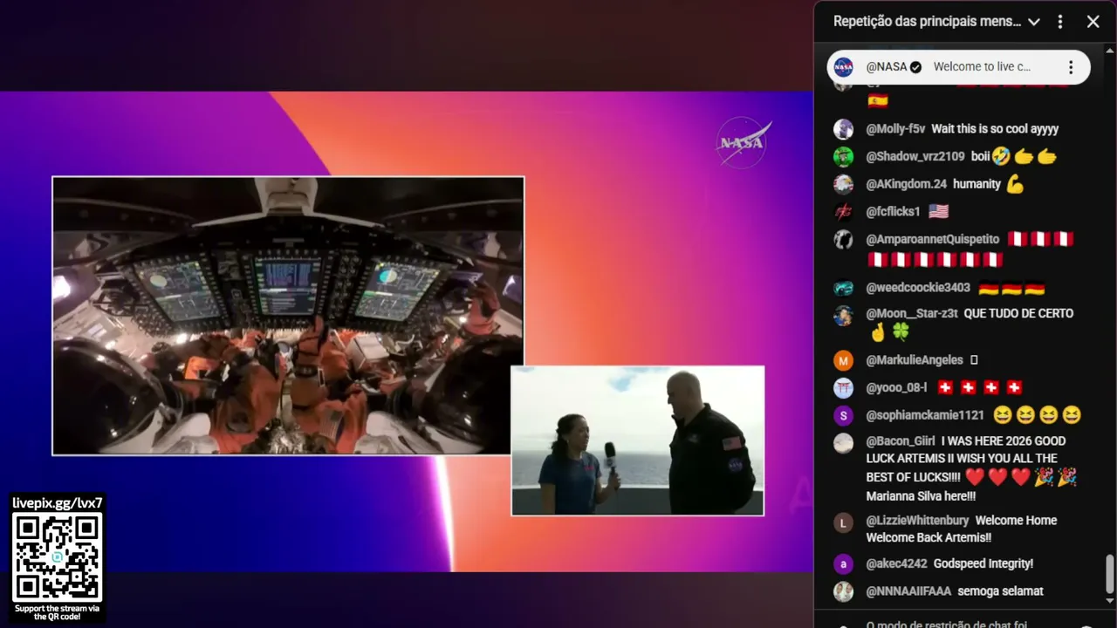
Task: Click @NNNAAIIFAAA's profile avatar
Action: click(843, 591)
